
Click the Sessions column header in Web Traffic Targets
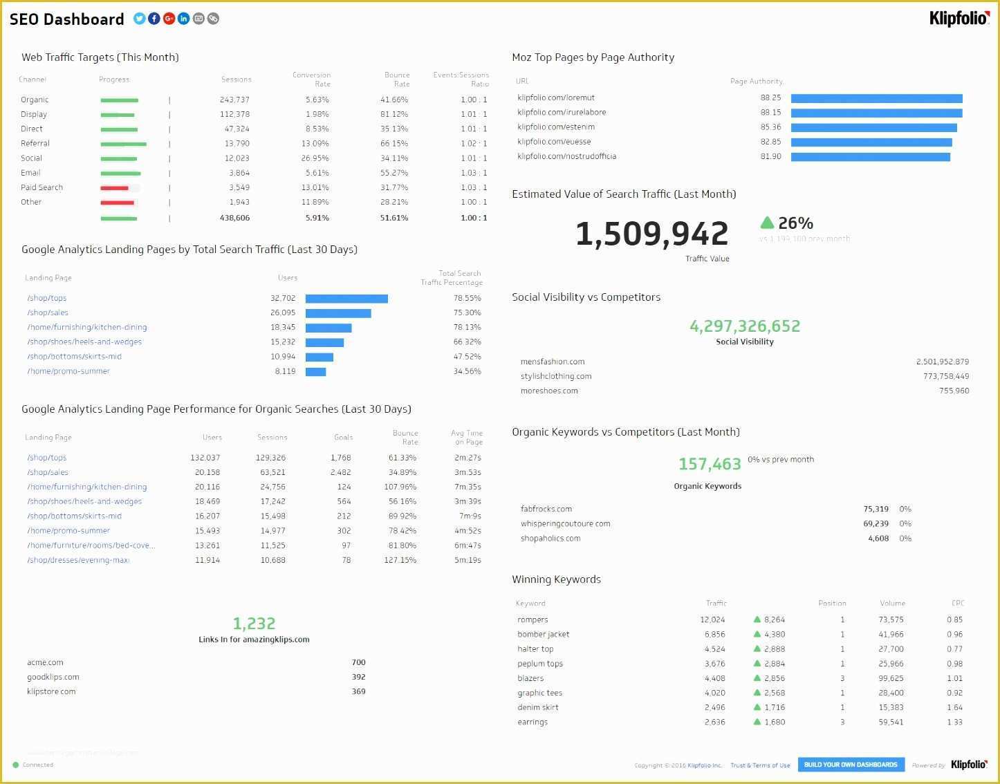point(237,80)
